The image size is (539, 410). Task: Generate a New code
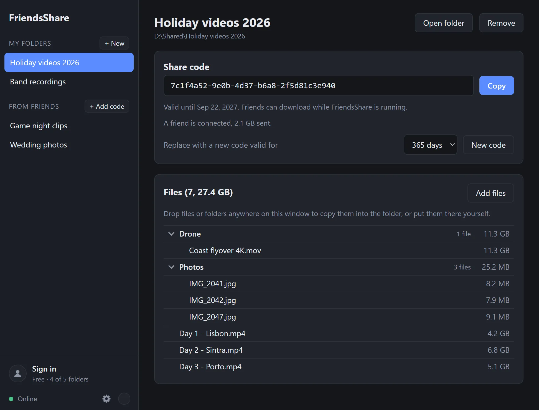[488, 145]
